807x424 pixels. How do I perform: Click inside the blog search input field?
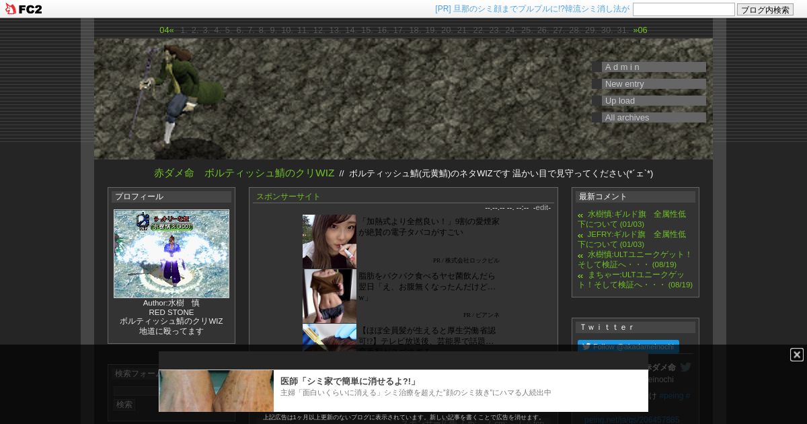pos(684,9)
